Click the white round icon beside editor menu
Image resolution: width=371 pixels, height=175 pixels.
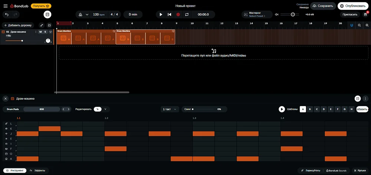tap(358, 98)
